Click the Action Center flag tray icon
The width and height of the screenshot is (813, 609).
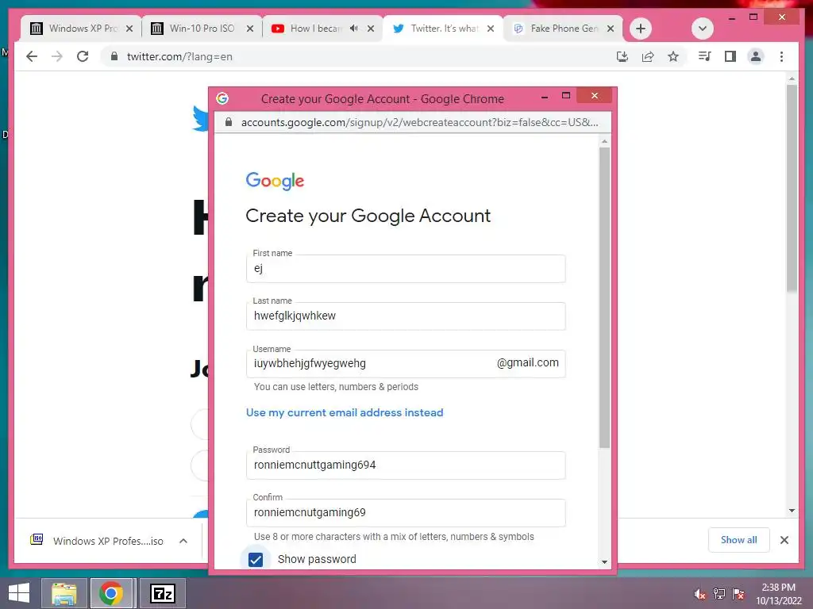(x=738, y=594)
